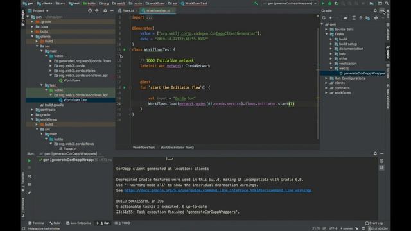Image resolution: width=411 pixels, height=231 pixels.
Task: Click the WorkflowsTest breadcrumb in the navigation bar
Action: [194, 3]
